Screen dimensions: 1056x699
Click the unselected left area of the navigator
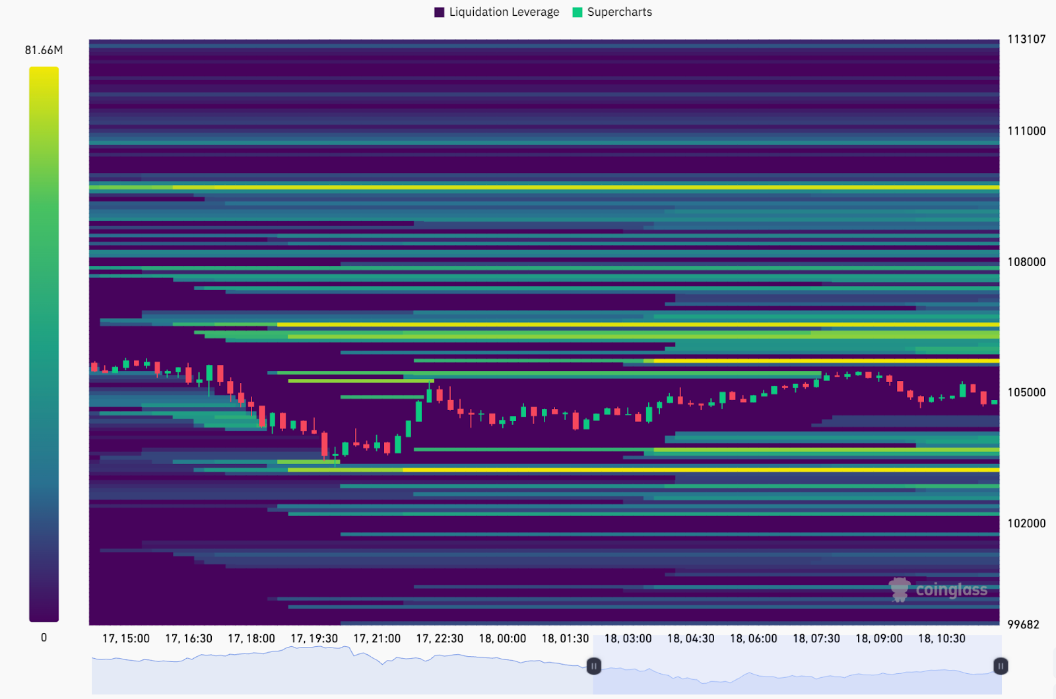click(x=330, y=670)
